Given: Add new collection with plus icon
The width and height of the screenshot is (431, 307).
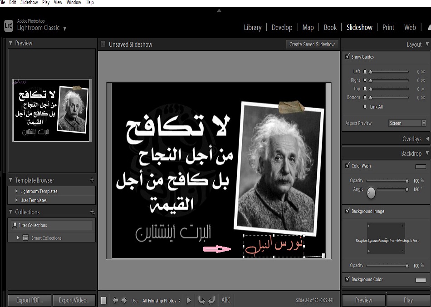Looking at the screenshot, I should (92, 212).
